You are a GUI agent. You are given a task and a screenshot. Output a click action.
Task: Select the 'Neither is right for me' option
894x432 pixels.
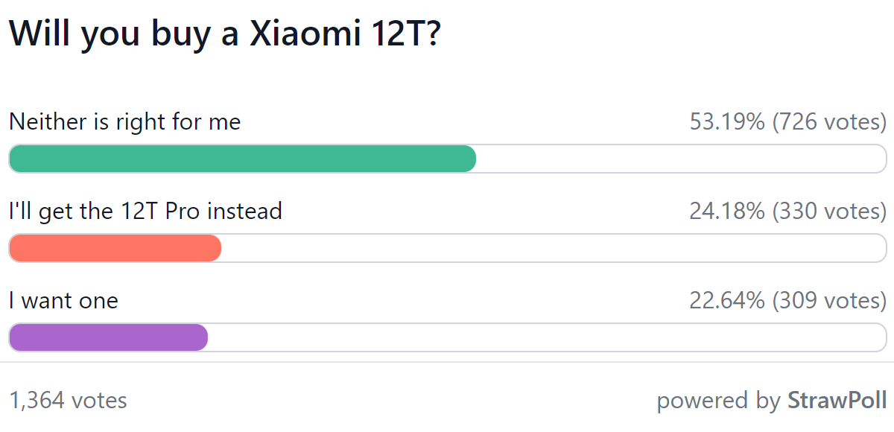(125, 121)
